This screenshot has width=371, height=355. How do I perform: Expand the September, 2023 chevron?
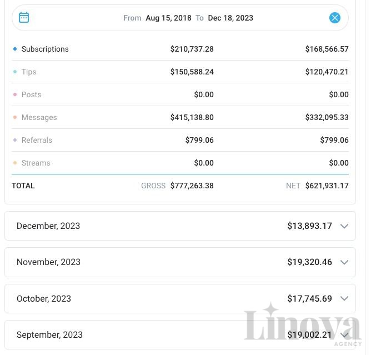coord(344,335)
